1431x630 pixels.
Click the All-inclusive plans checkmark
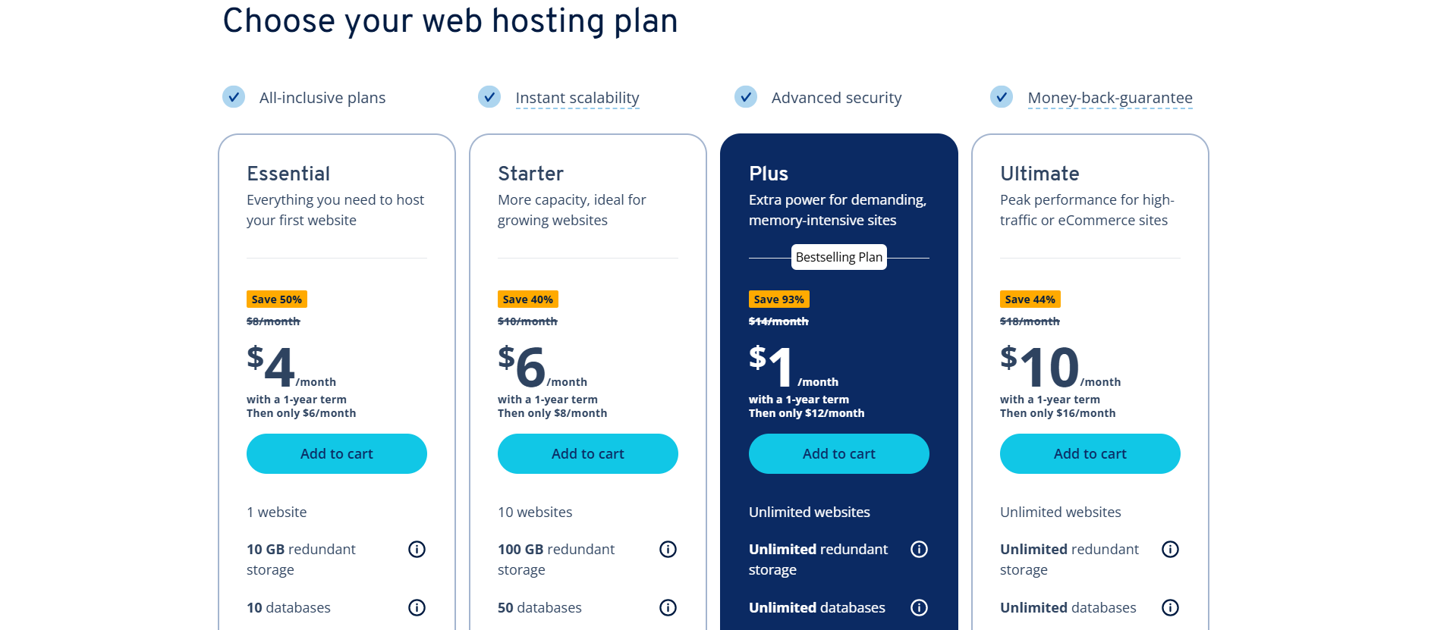click(x=234, y=97)
